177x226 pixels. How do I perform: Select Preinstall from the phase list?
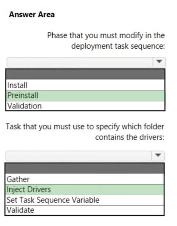[85, 96]
